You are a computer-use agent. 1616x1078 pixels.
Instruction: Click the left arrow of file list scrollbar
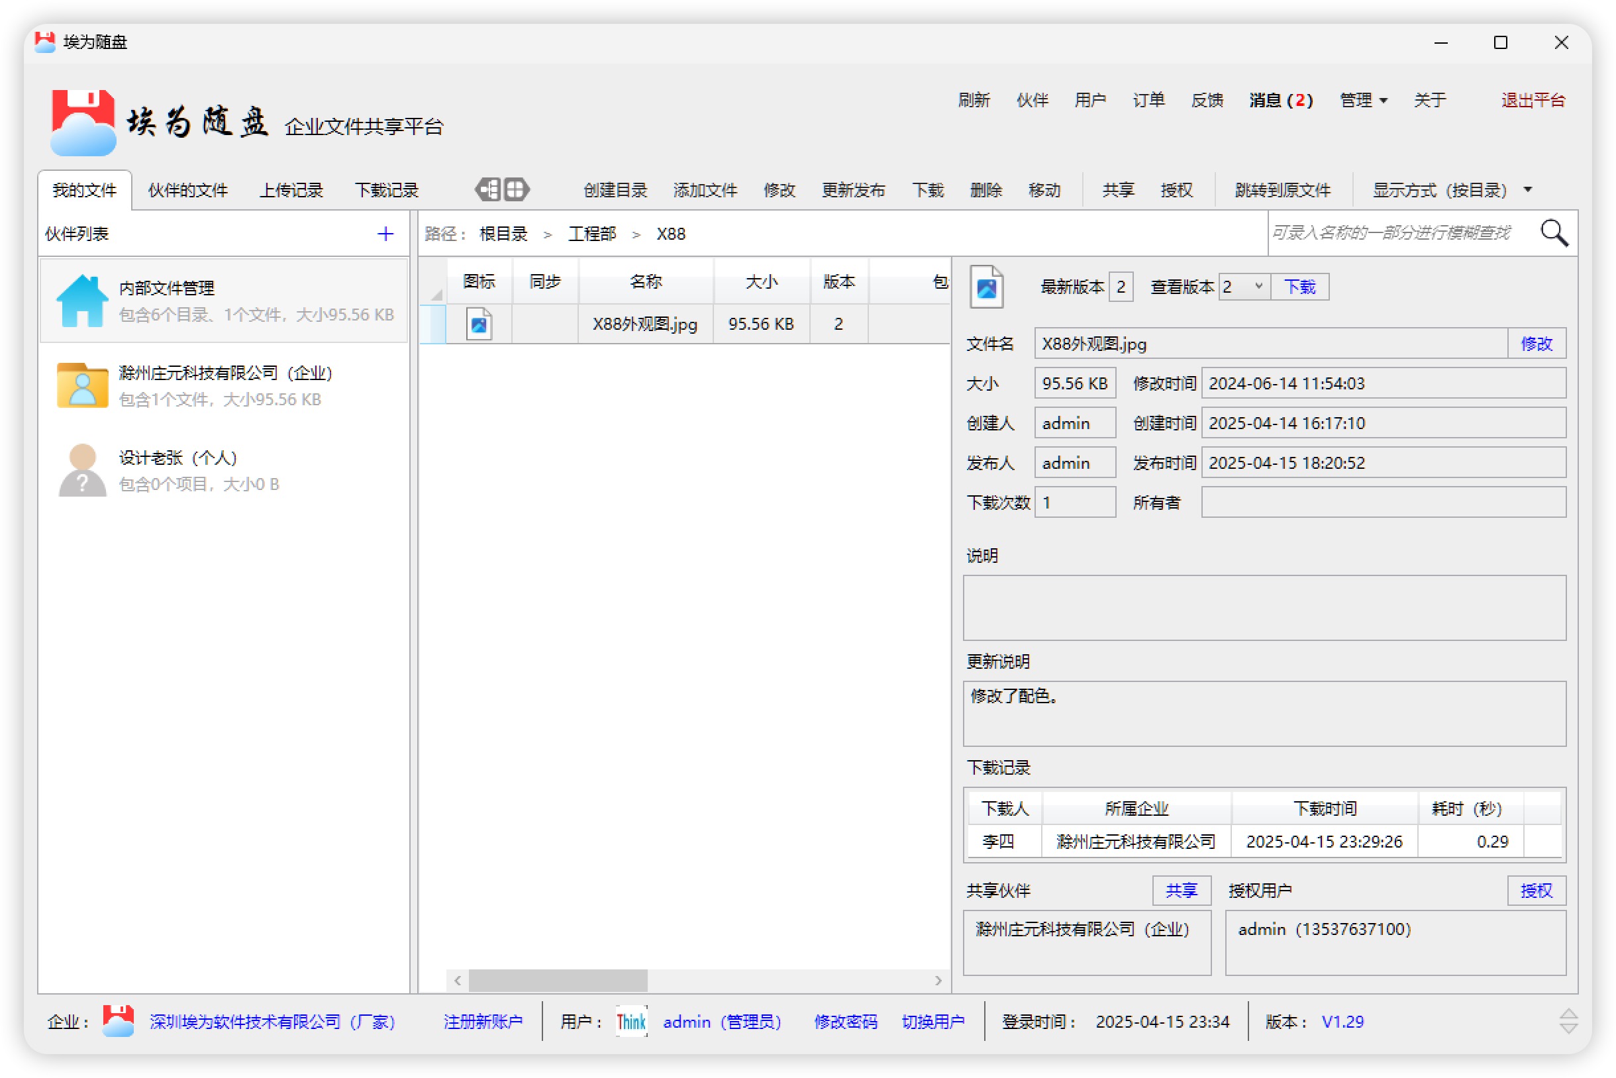tap(457, 981)
